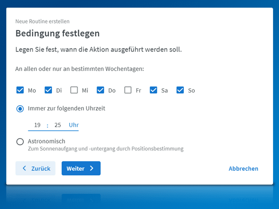Click the 'Uhr' label beside the time
Screen dimensions: 279x209
pos(73,125)
